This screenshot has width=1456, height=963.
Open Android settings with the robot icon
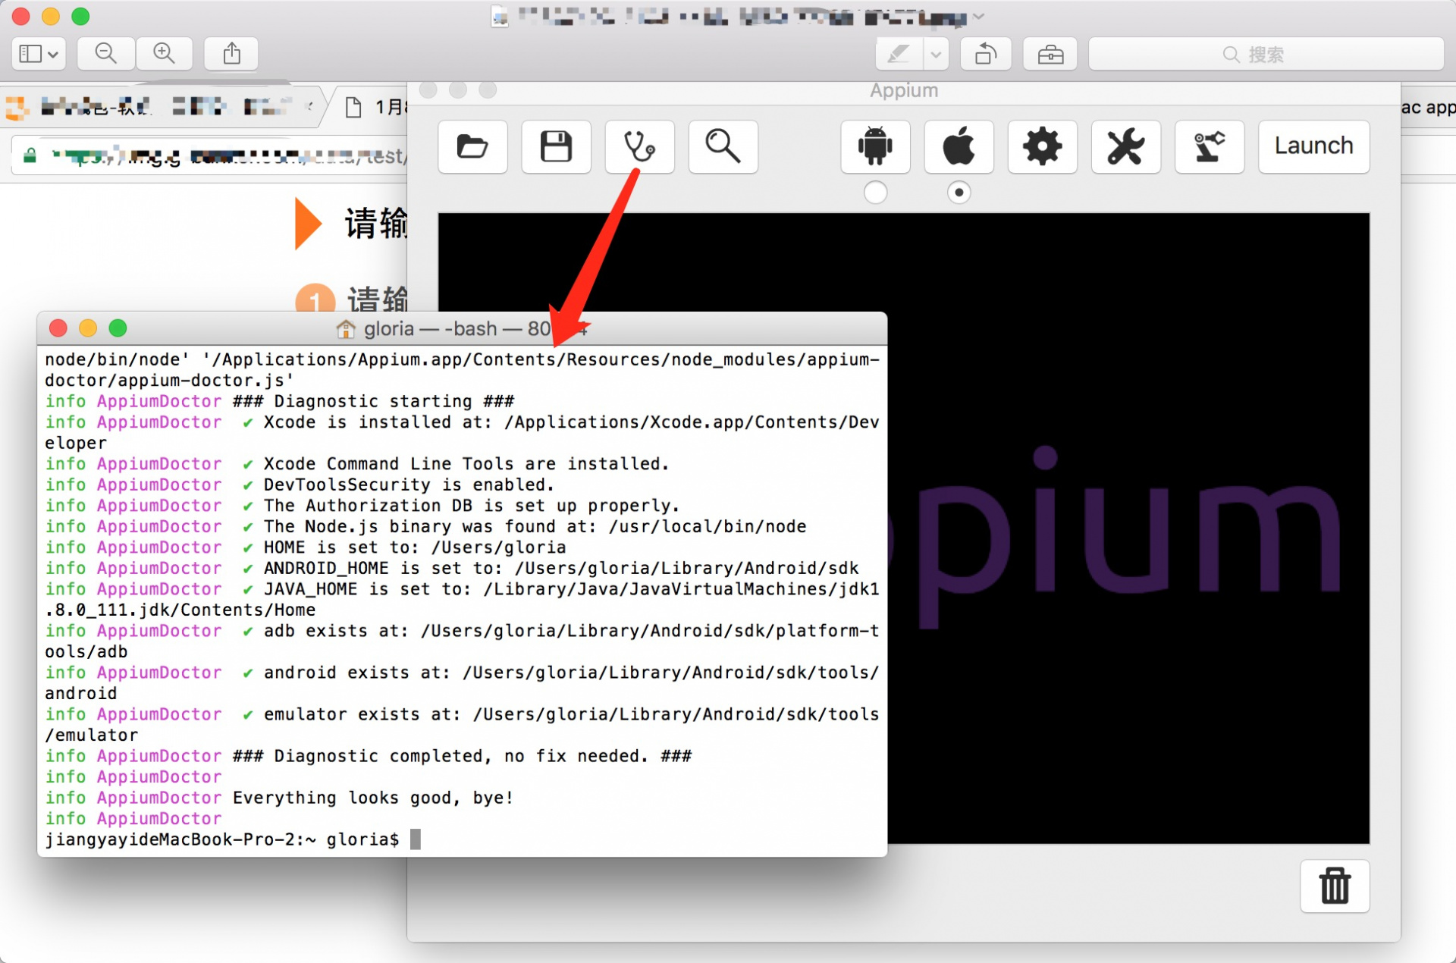[x=875, y=146]
